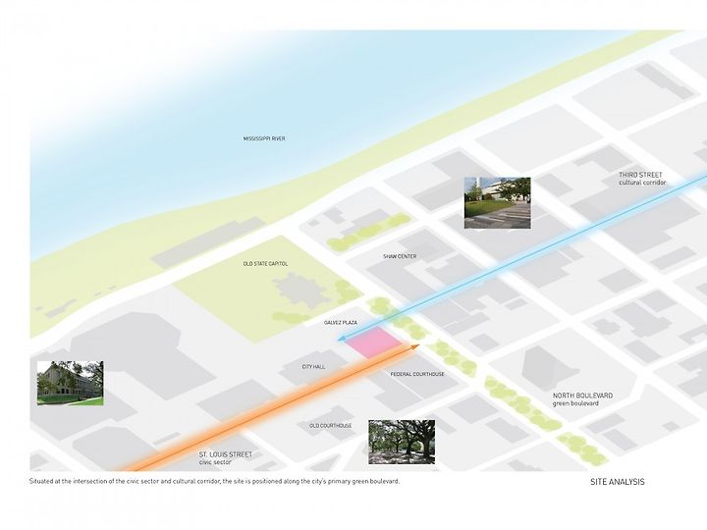Click the 'cultural corridor' subtitle

(642, 183)
